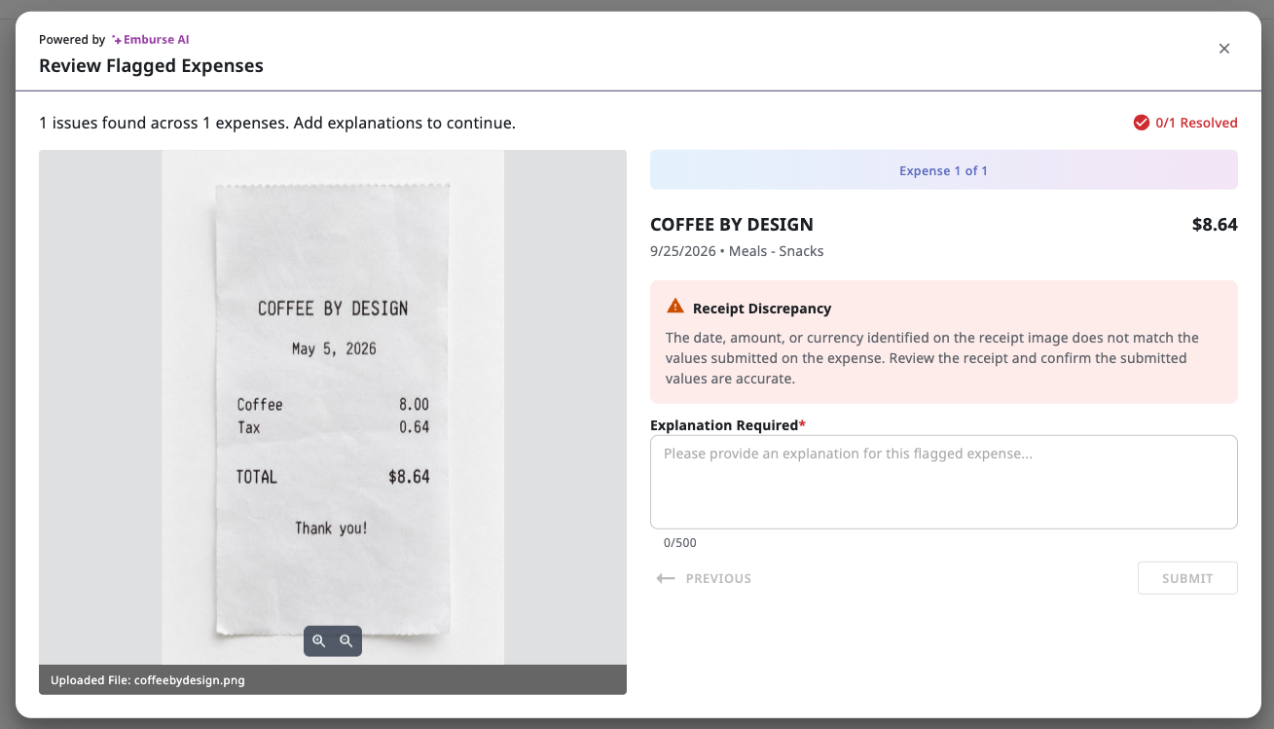Image resolution: width=1274 pixels, height=729 pixels.
Task: Click the Receipt Discrepancy heading
Action: click(762, 309)
